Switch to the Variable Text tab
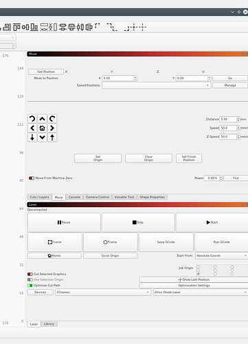Viewport: 248px width, 344px height. 124,197
